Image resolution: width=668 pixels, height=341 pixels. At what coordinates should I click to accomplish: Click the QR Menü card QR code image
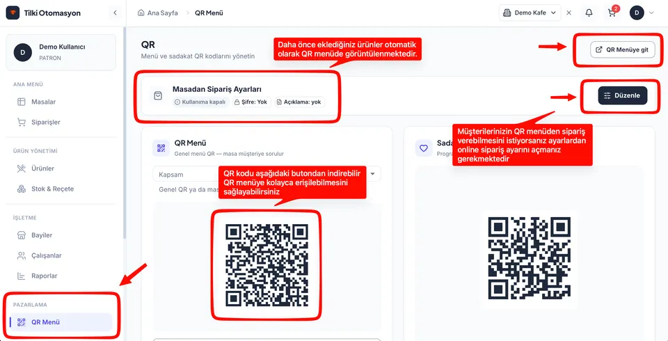coord(267,264)
